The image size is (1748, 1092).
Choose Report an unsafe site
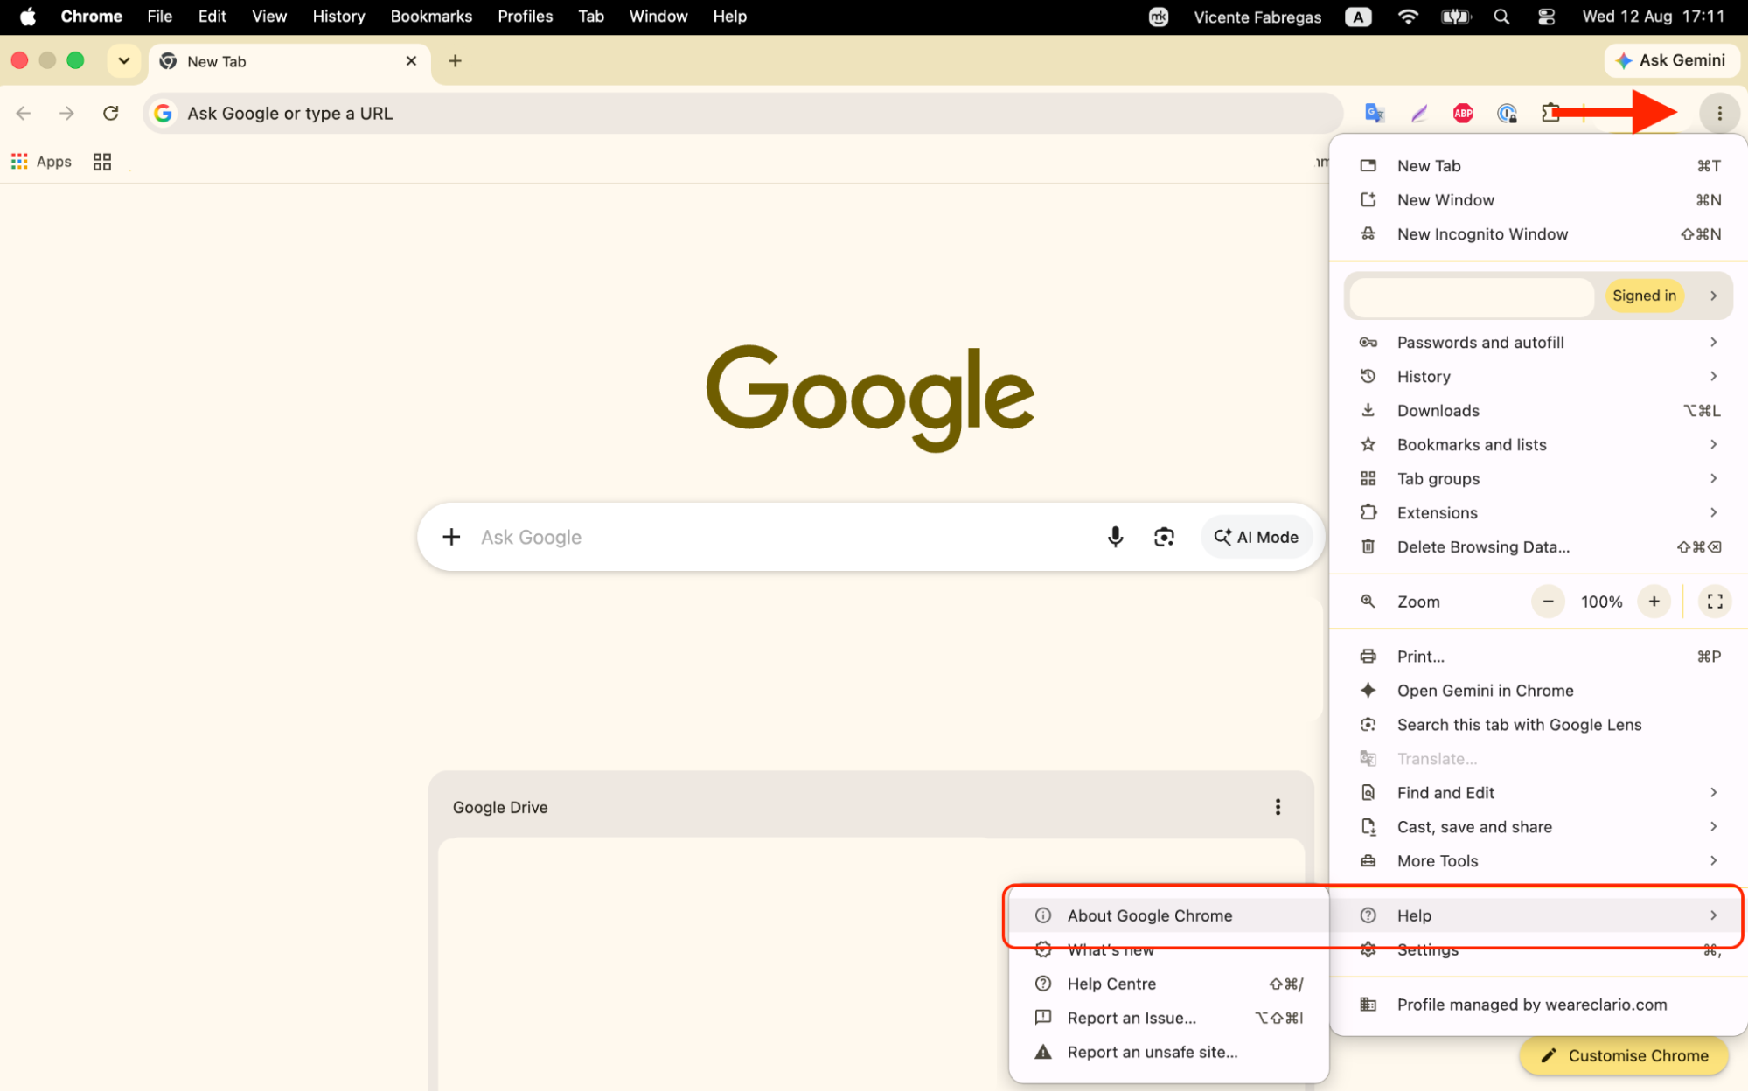[1168, 1052]
